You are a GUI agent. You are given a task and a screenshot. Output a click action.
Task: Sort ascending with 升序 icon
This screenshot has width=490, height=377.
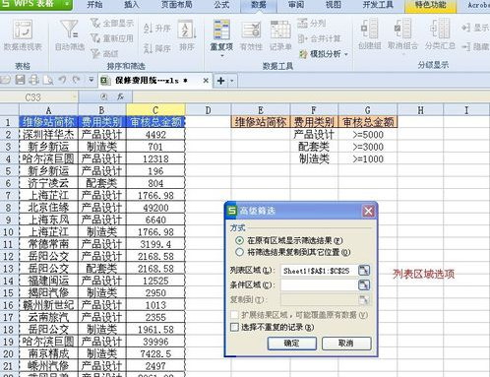[x=157, y=29]
